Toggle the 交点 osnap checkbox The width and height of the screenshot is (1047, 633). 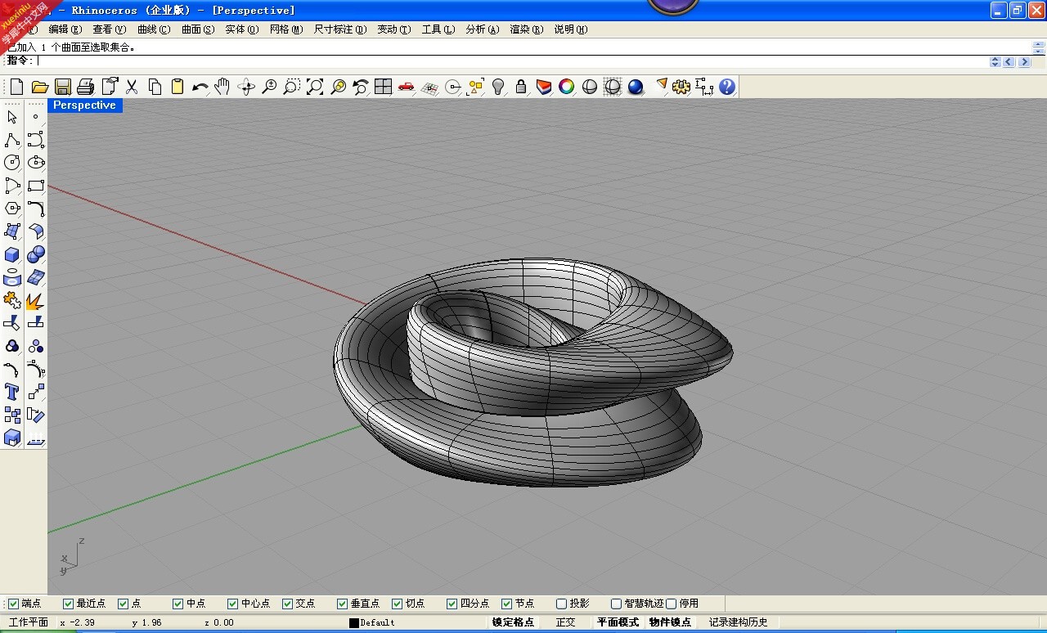click(287, 604)
